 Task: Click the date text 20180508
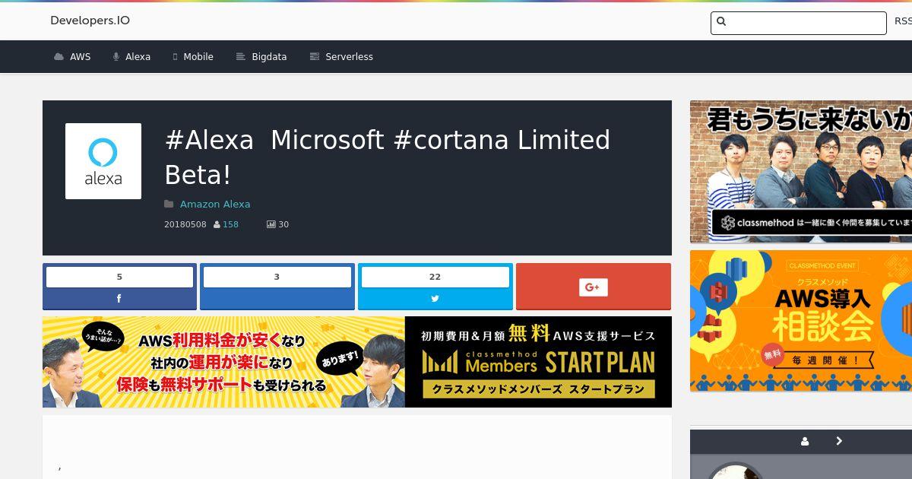(x=185, y=224)
